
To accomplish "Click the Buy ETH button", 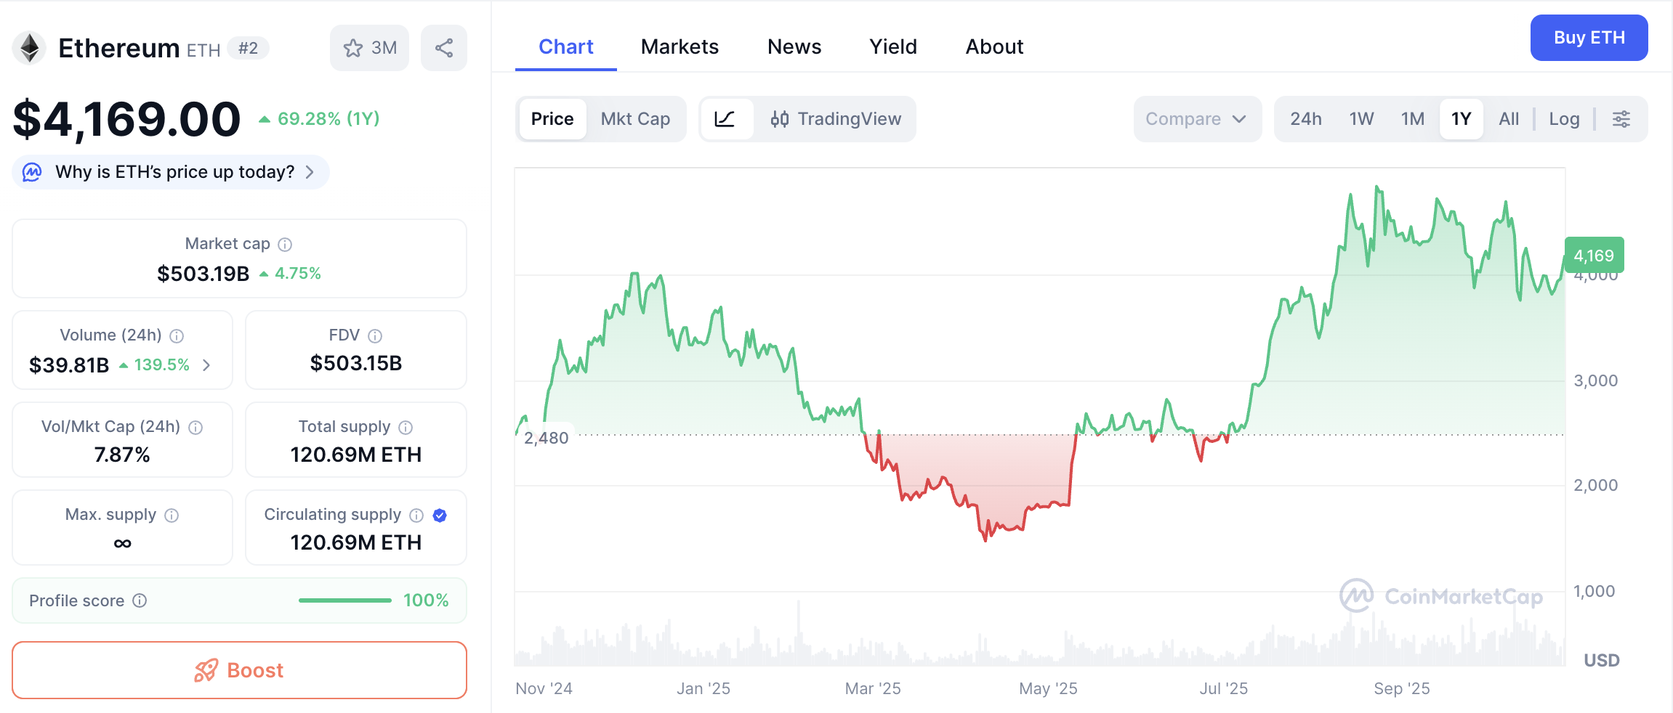I will (1589, 38).
